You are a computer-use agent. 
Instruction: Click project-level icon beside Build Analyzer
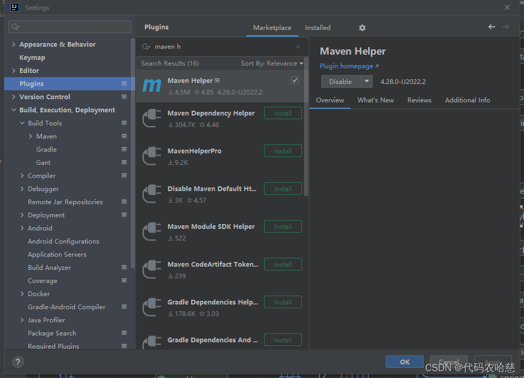click(124, 267)
